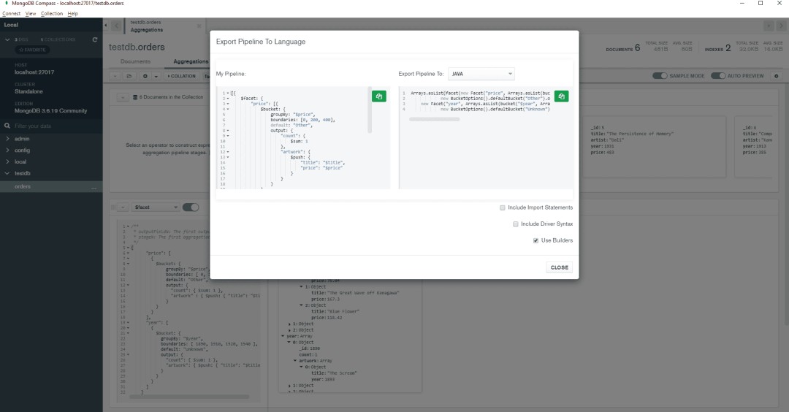Viewport: 789px width, 412px height.
Task: Check the Include Driver Syntax option
Action: tap(516, 224)
